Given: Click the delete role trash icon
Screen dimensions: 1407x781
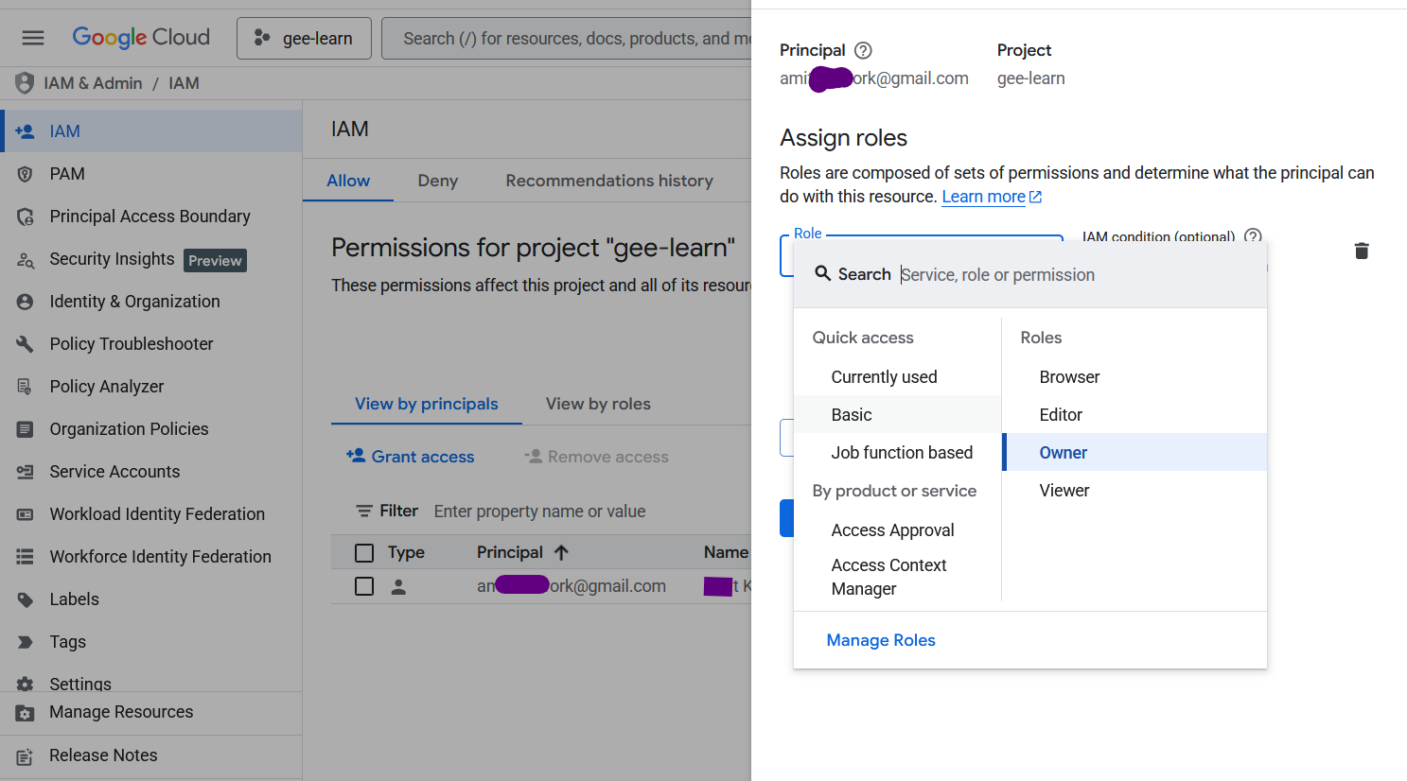Looking at the screenshot, I should tap(1362, 251).
